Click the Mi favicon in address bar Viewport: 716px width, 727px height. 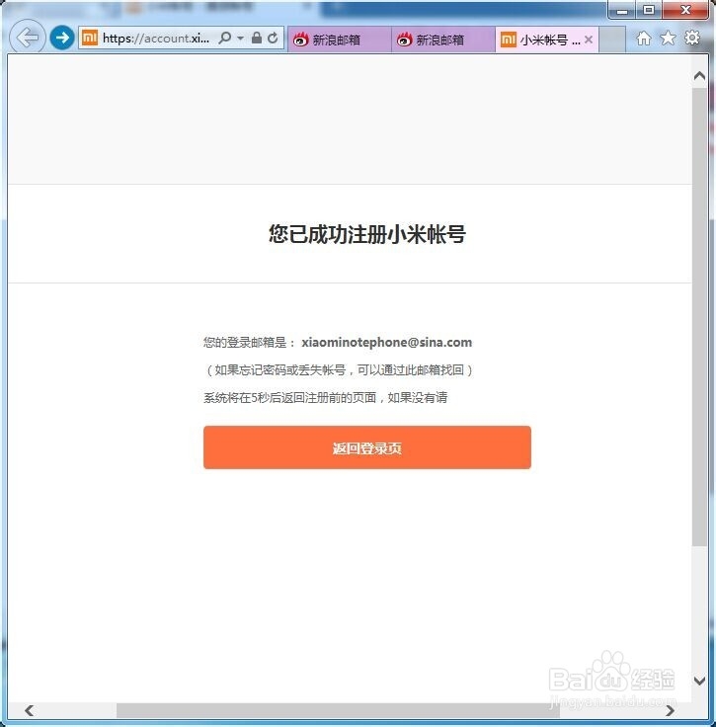[90, 38]
